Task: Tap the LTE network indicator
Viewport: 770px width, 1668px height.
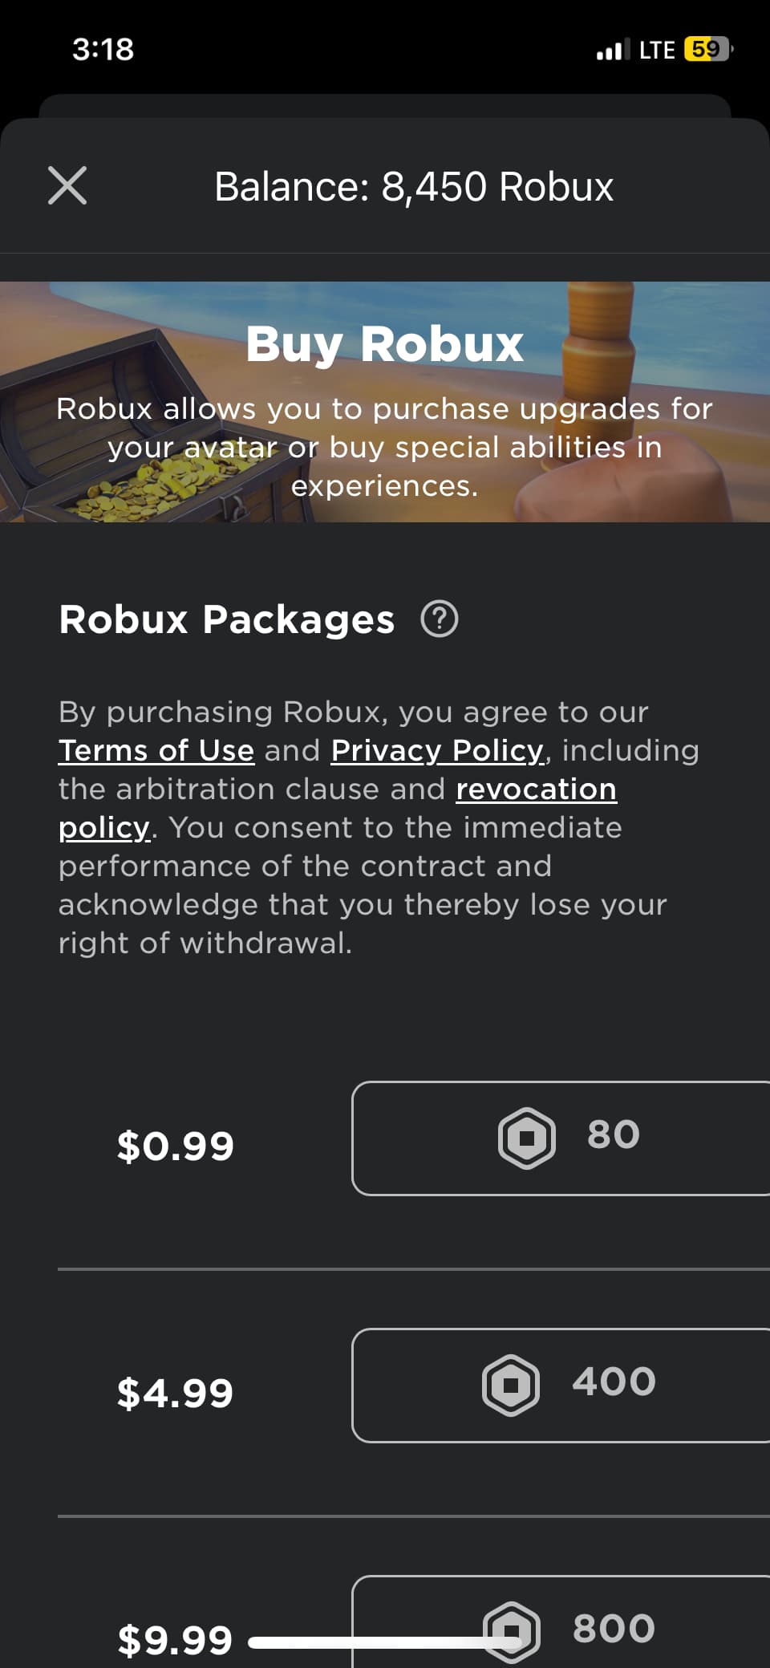Action: coord(656,51)
